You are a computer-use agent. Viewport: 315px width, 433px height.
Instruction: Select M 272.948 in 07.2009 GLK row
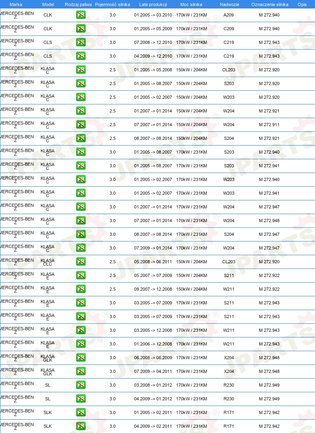(x=269, y=371)
